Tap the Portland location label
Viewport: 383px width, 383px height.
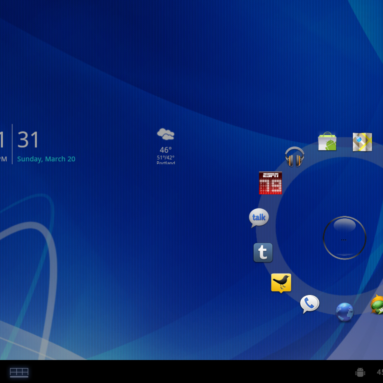click(x=166, y=163)
